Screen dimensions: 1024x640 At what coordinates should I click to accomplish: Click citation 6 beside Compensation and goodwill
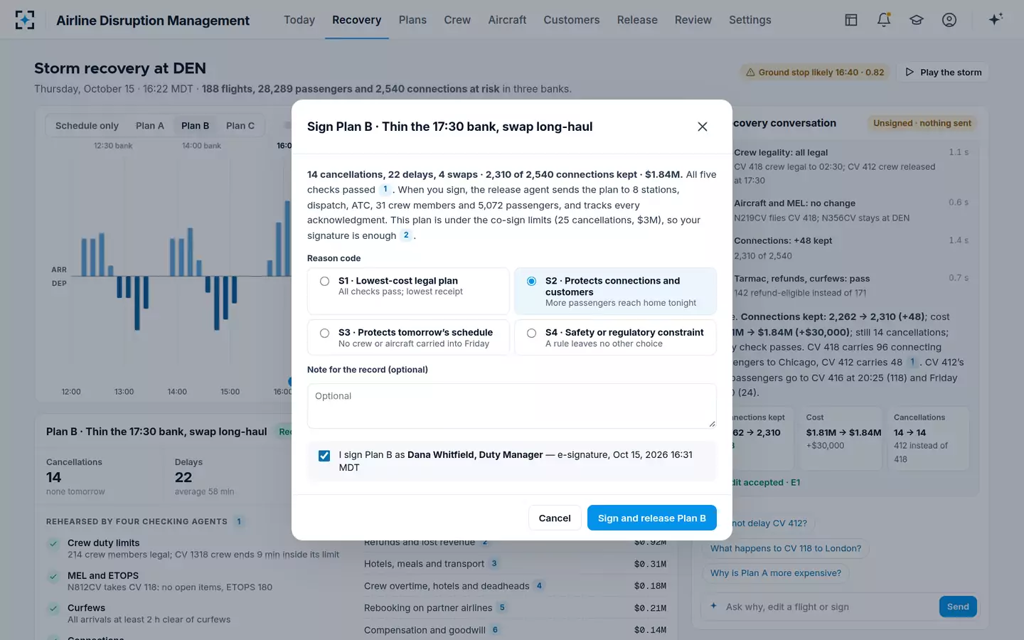pyautogui.click(x=495, y=629)
